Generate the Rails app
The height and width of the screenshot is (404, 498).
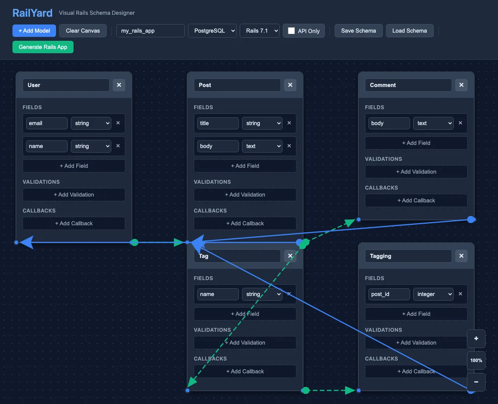[x=43, y=47]
